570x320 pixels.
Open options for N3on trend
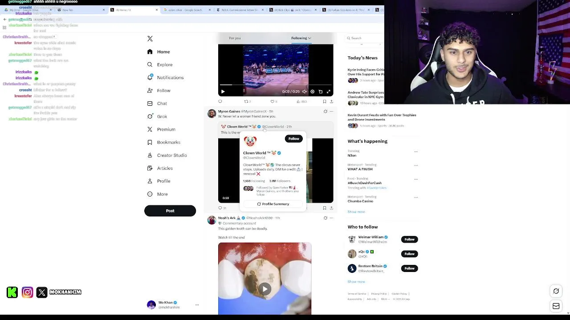point(416,152)
